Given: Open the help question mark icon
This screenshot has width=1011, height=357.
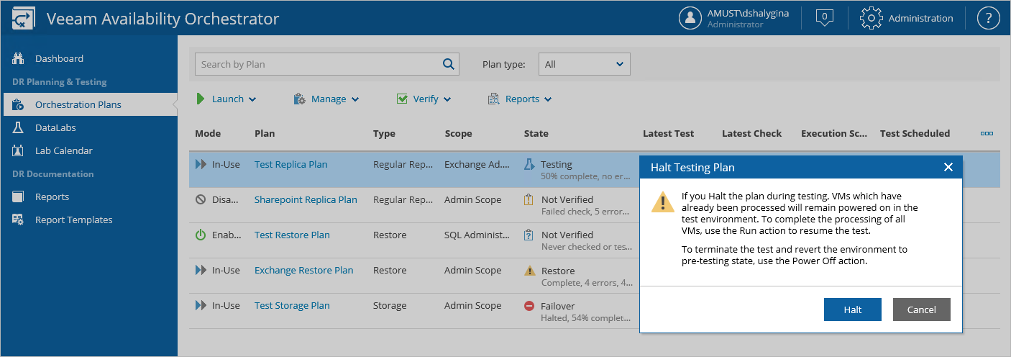Looking at the screenshot, I should [x=989, y=18].
